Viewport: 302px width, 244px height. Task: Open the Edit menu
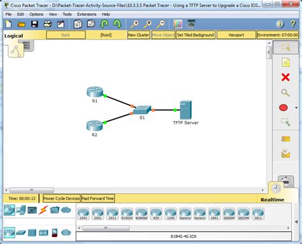20,14
